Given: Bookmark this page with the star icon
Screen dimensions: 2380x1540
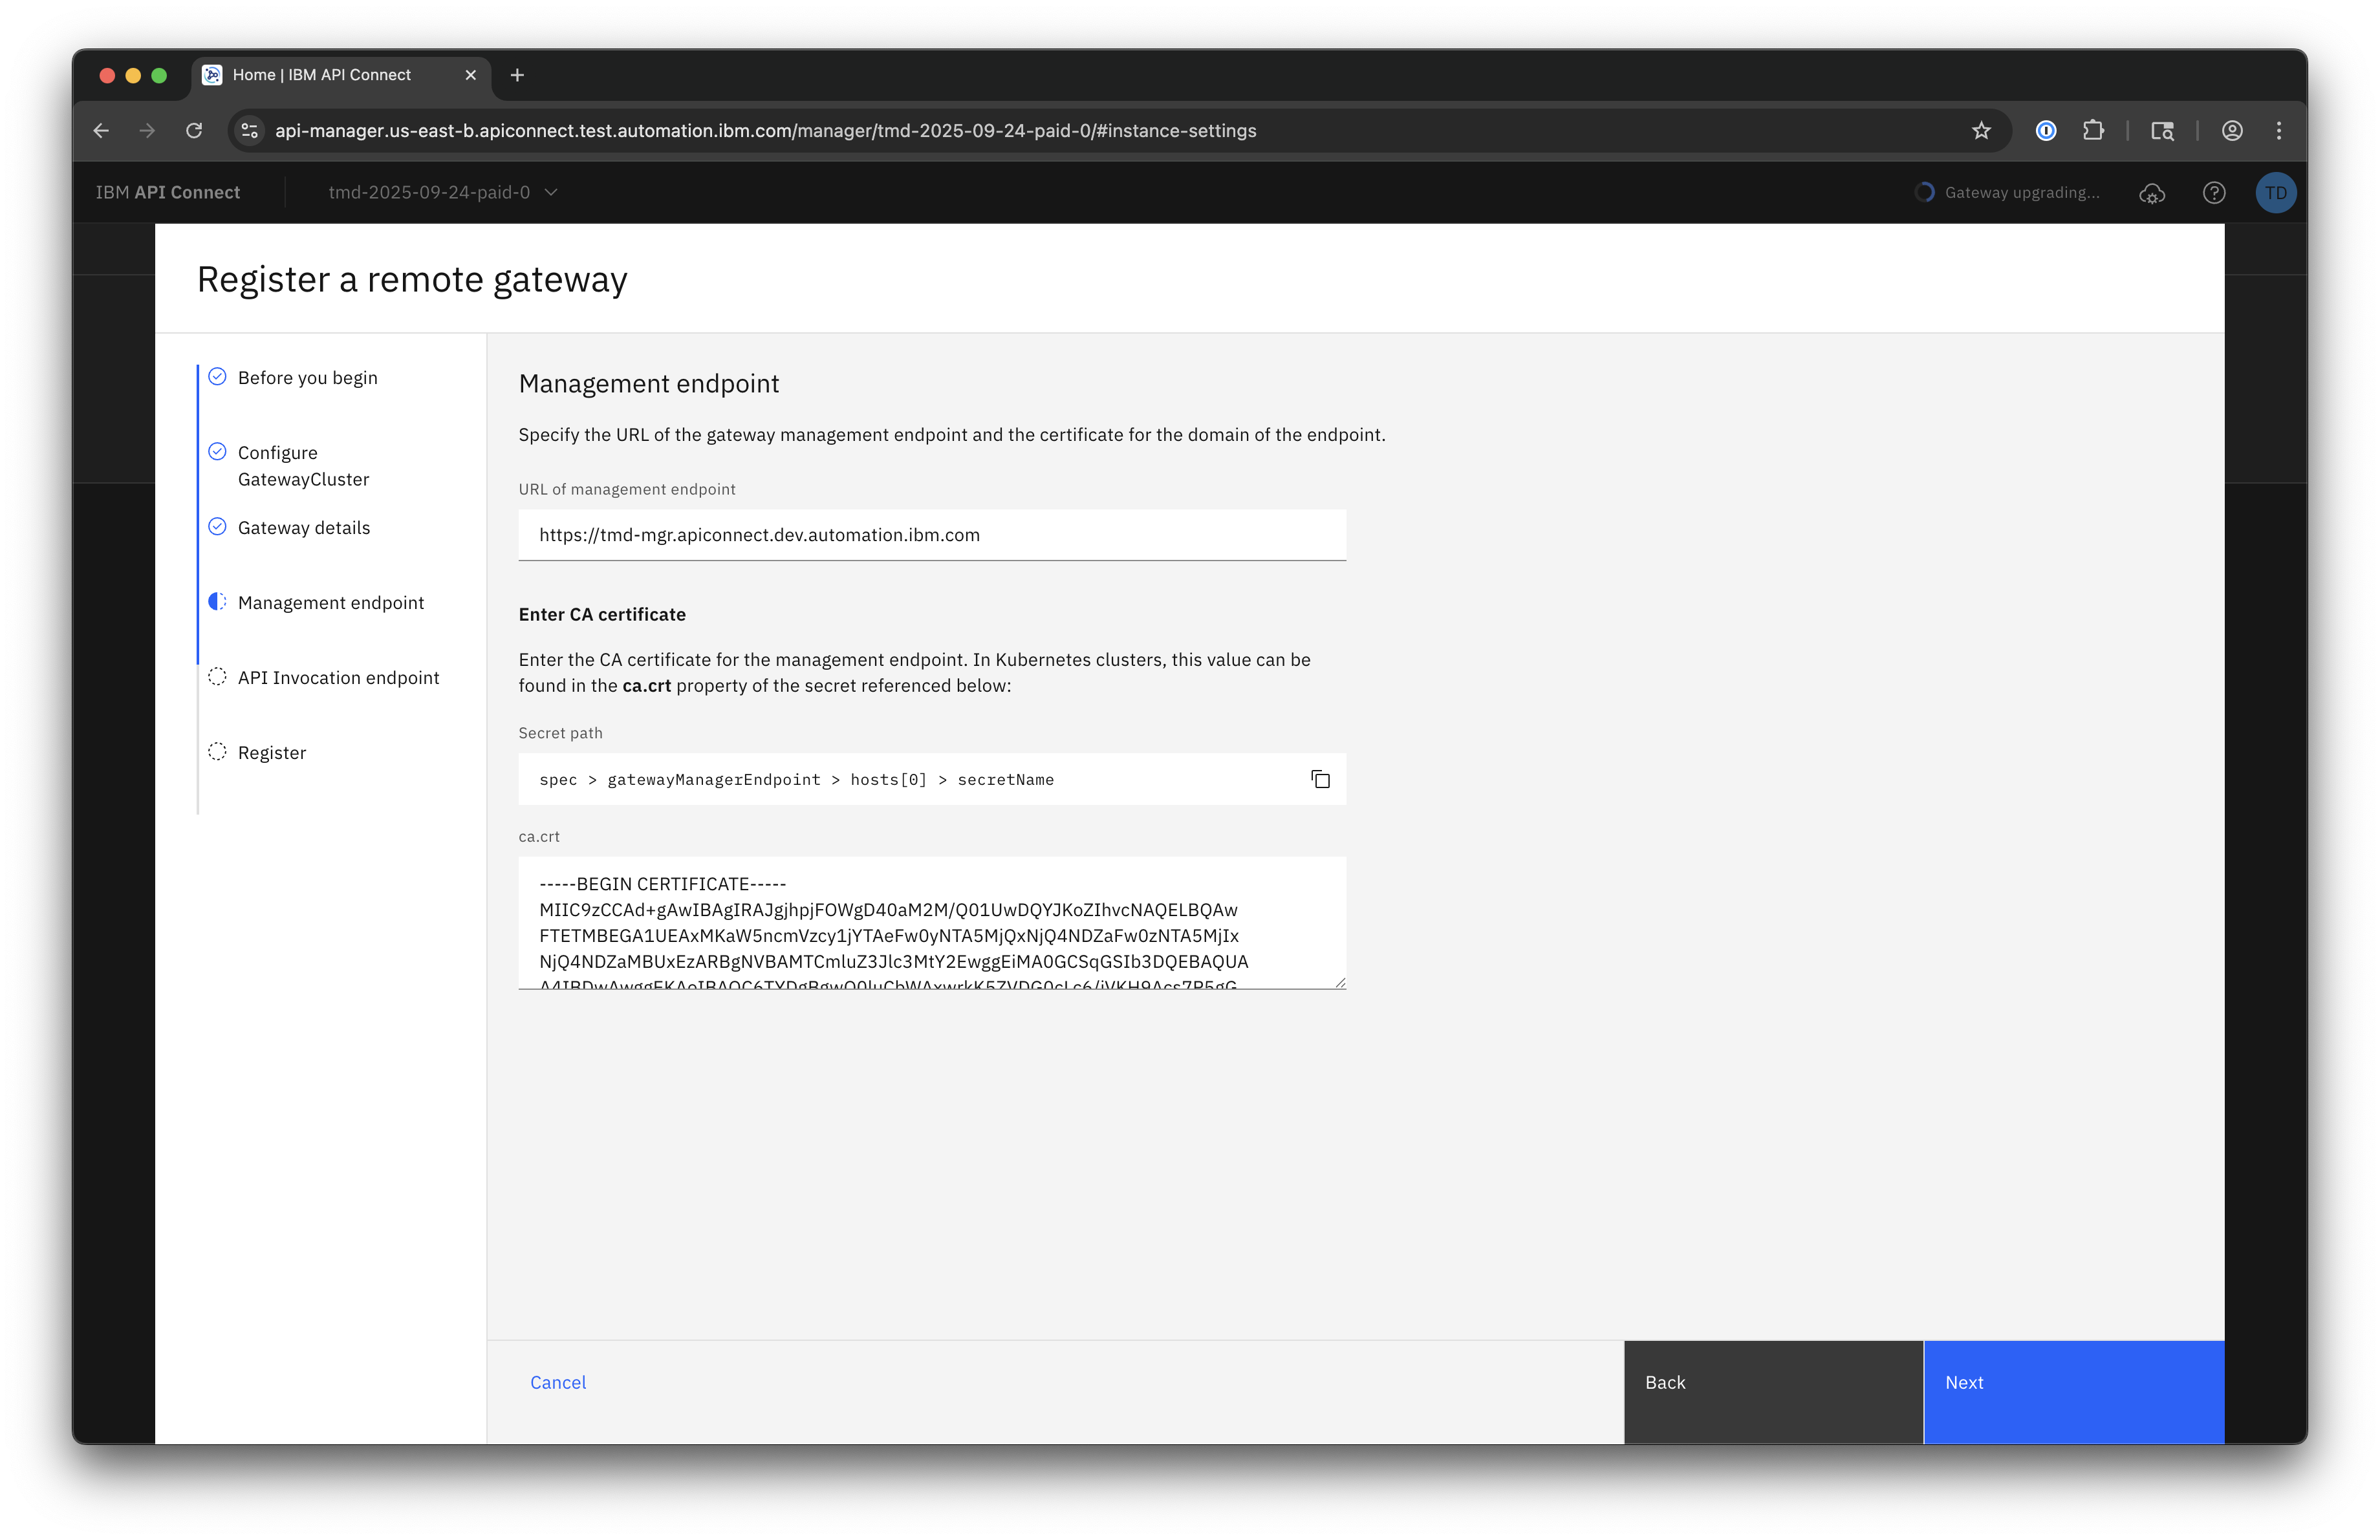Looking at the screenshot, I should [x=1981, y=131].
